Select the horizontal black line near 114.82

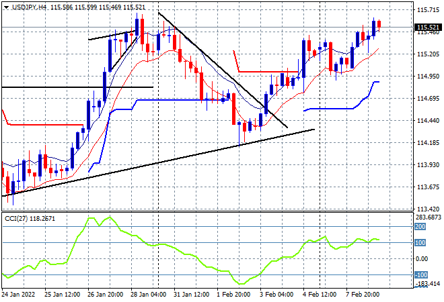tap(77, 87)
